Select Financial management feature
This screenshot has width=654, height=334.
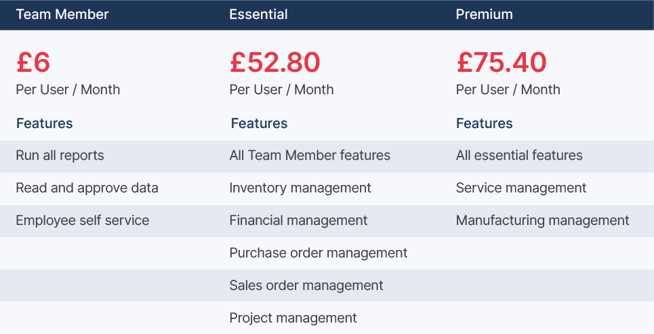tap(299, 221)
